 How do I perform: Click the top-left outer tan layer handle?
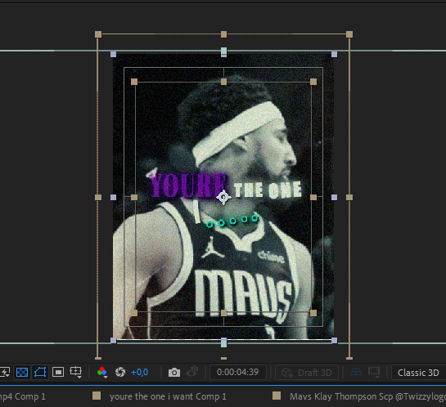(98, 34)
